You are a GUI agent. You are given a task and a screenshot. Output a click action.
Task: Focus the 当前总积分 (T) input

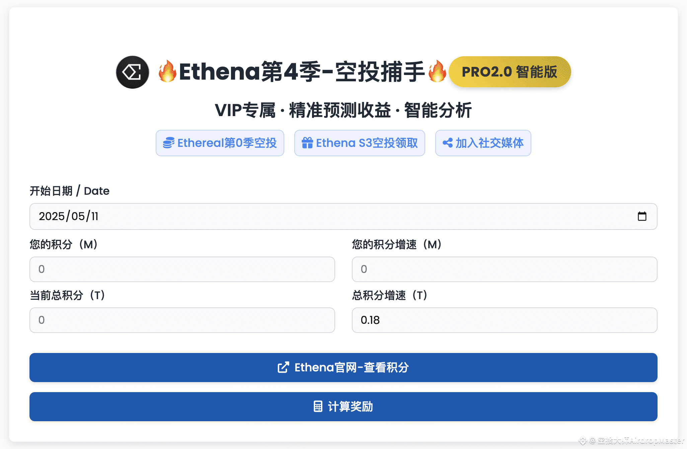[x=182, y=320]
